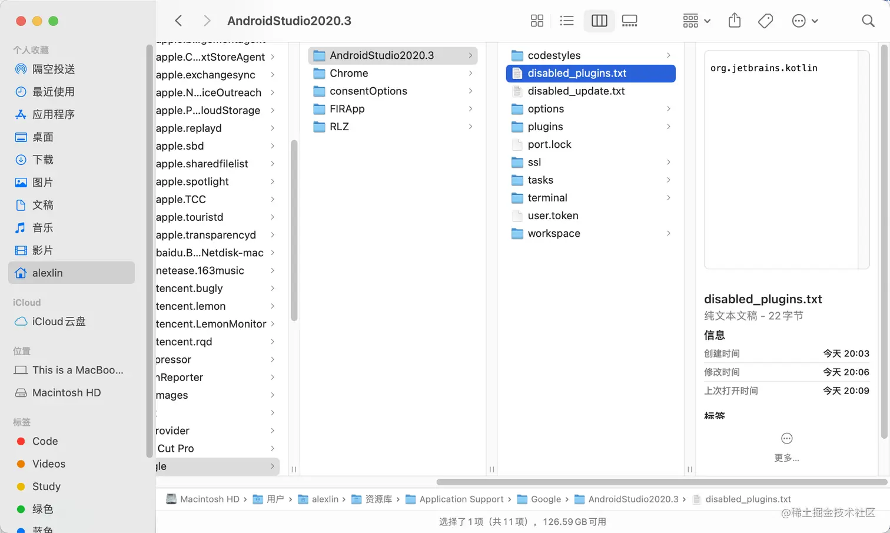
Task: Select apple.spotlight folder in first column
Action: (x=217, y=181)
